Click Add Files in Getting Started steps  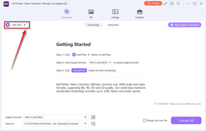pos(79,55)
